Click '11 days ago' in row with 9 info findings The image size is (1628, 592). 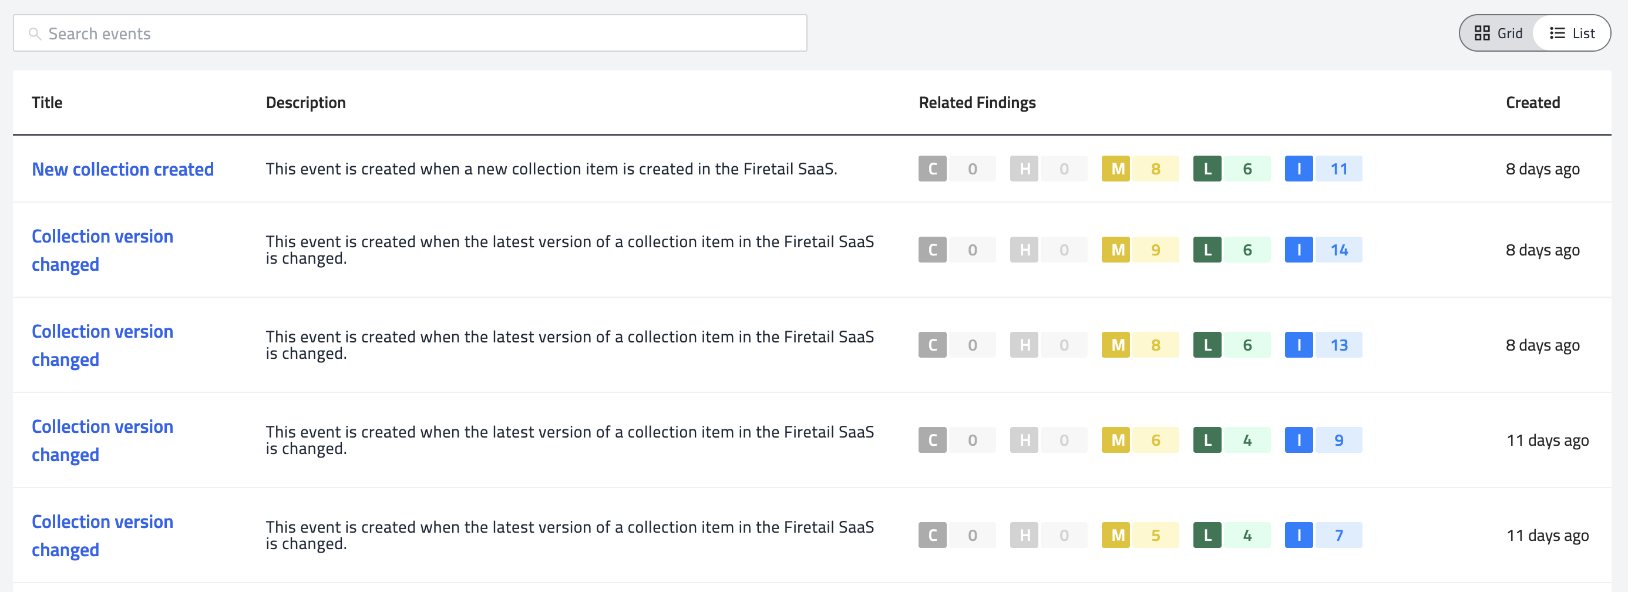pyautogui.click(x=1547, y=440)
